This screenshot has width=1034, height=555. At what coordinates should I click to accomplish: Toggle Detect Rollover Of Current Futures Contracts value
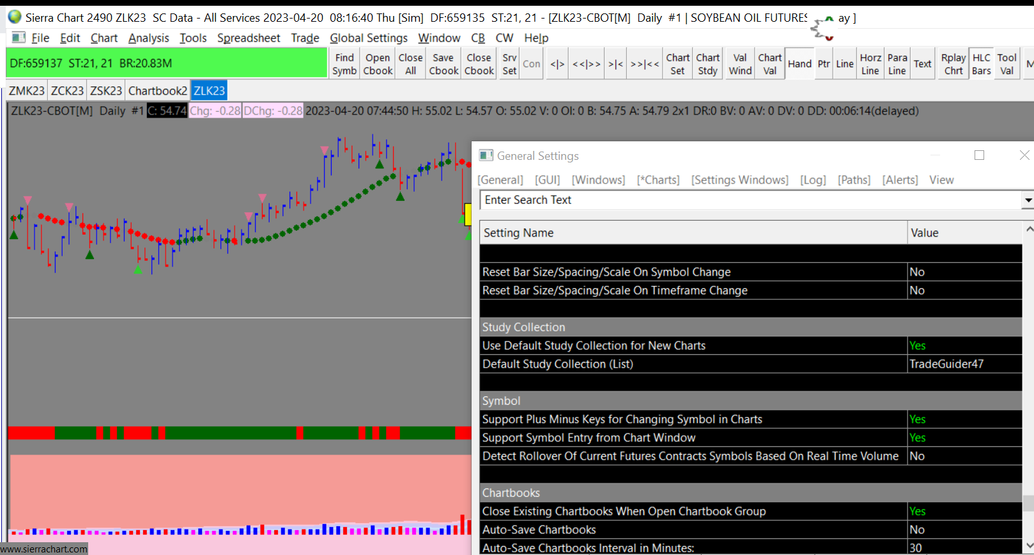964,457
